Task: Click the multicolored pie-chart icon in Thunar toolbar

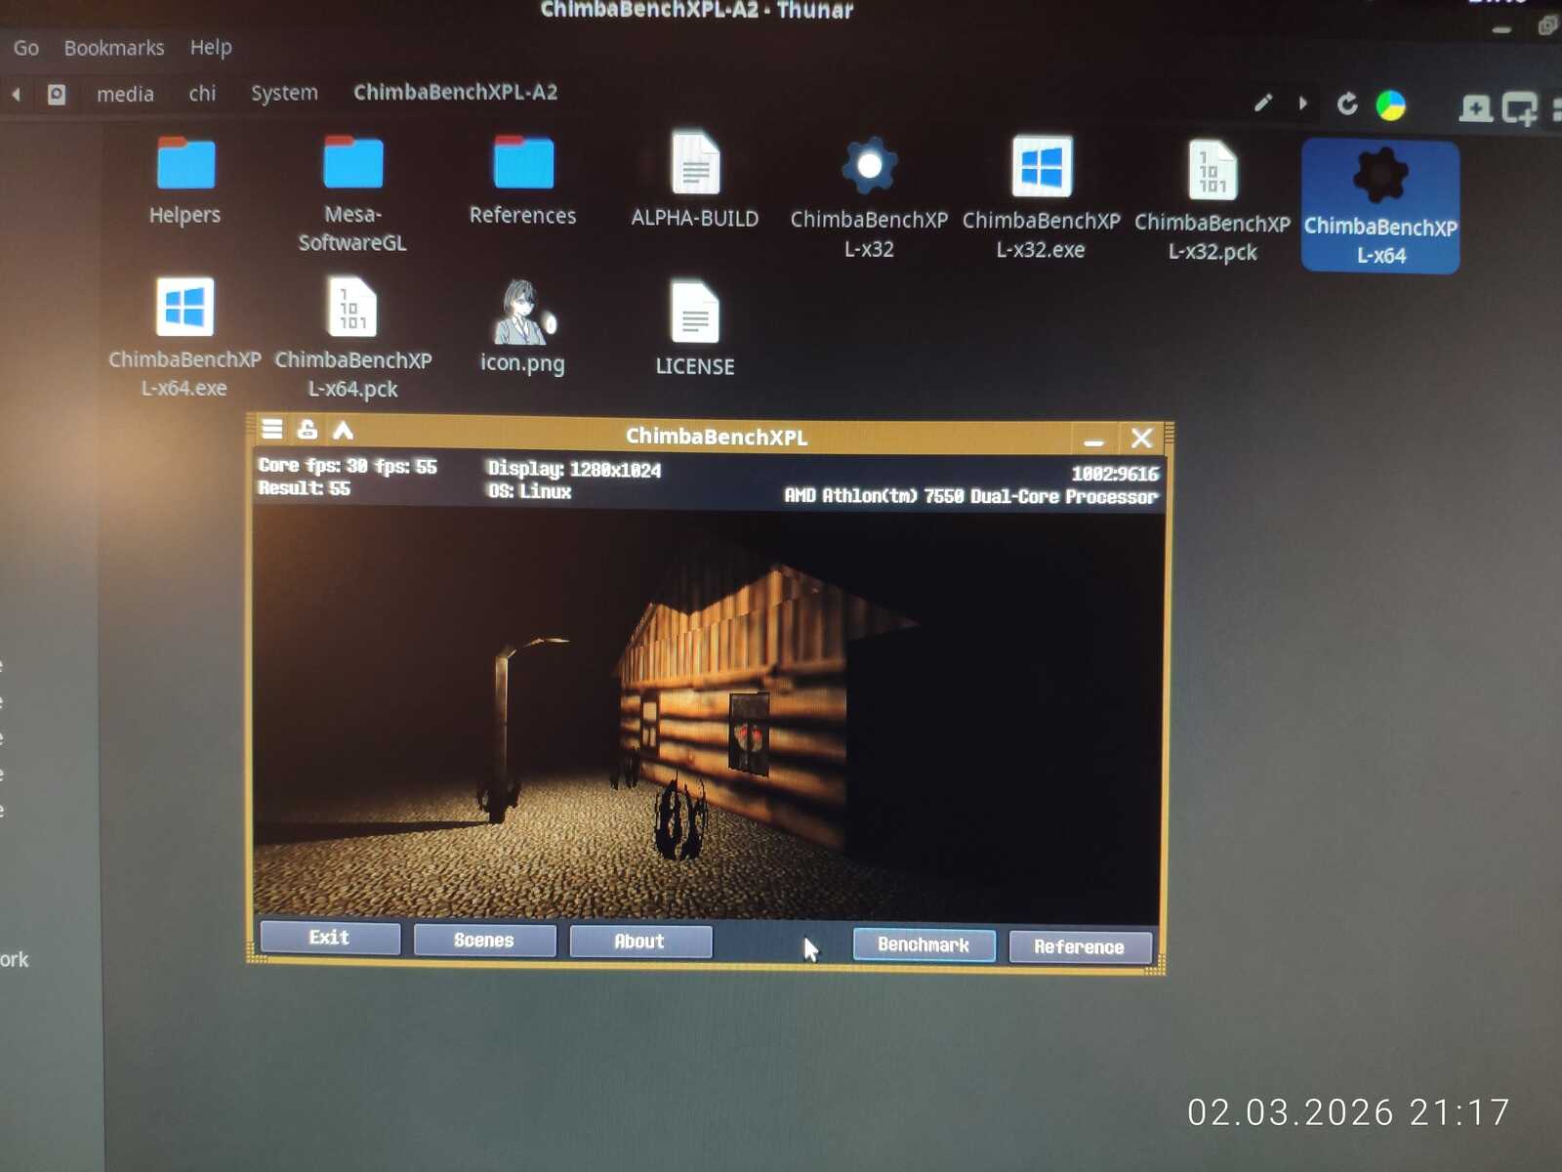Action: pyautogui.click(x=1390, y=105)
